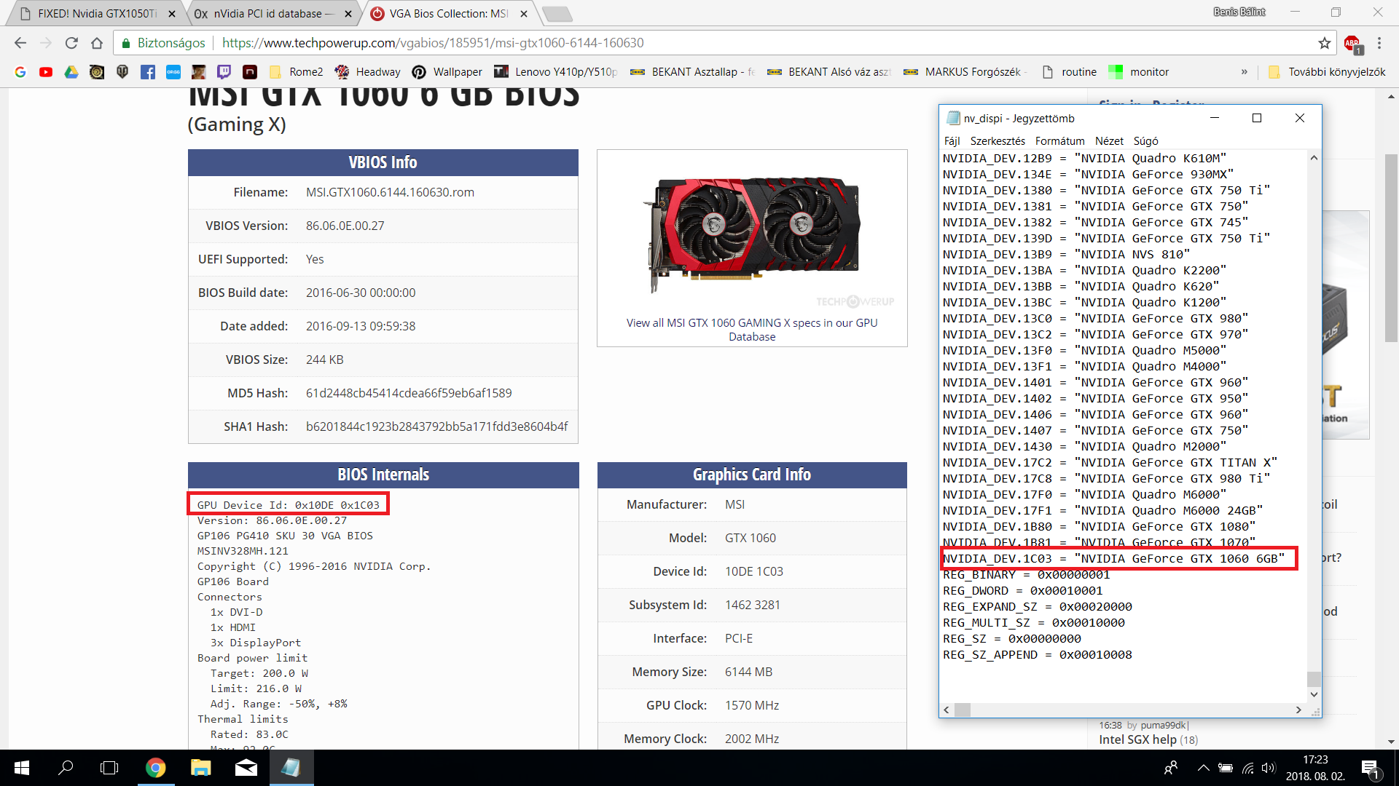The width and height of the screenshot is (1399, 786).
Task: Open the Adblock Plus extension icon
Action: [x=1352, y=44]
